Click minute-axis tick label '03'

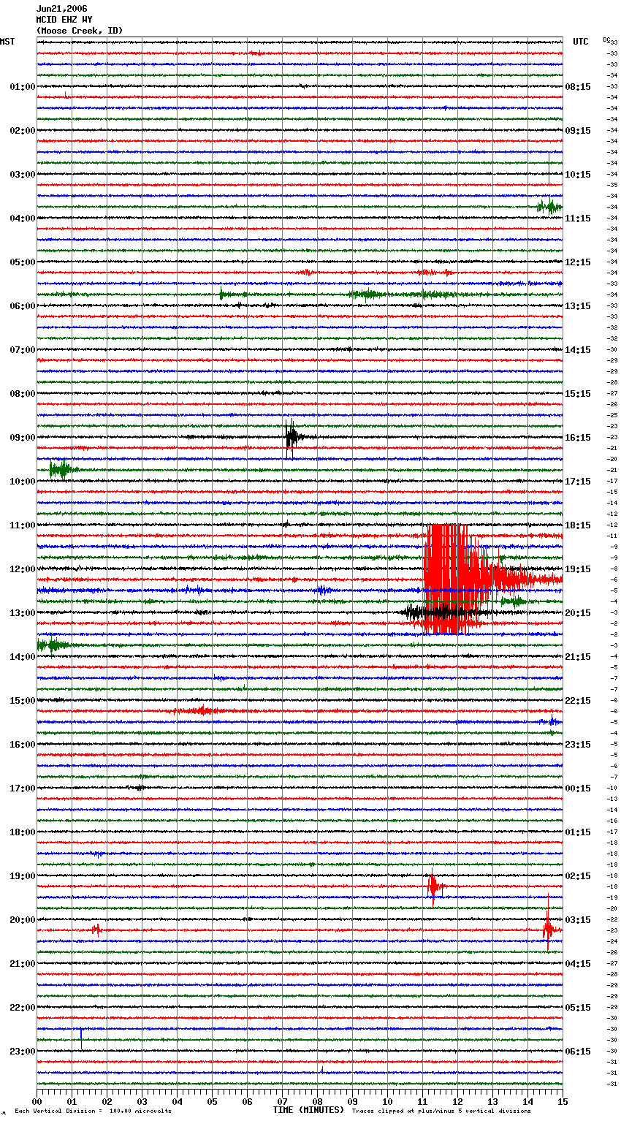(142, 1101)
